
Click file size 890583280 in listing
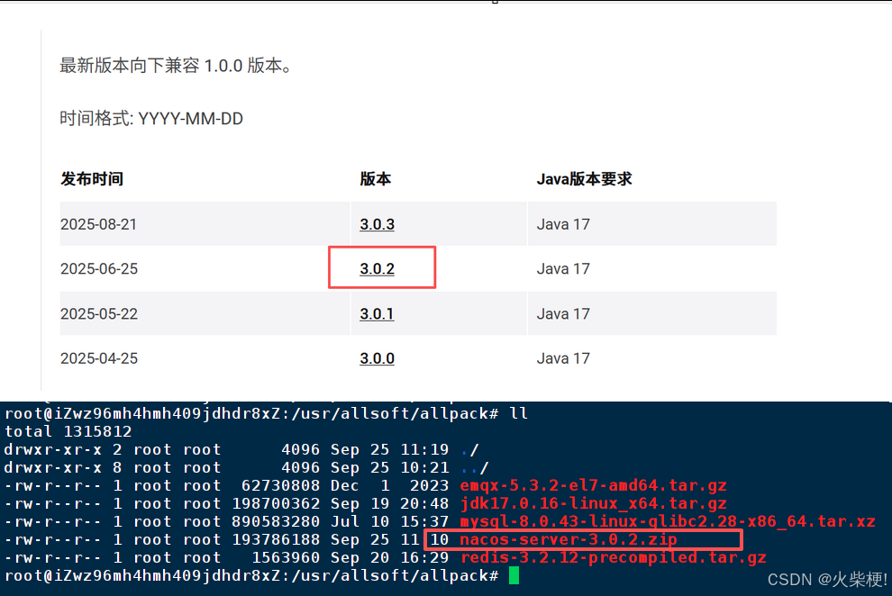coord(276,521)
